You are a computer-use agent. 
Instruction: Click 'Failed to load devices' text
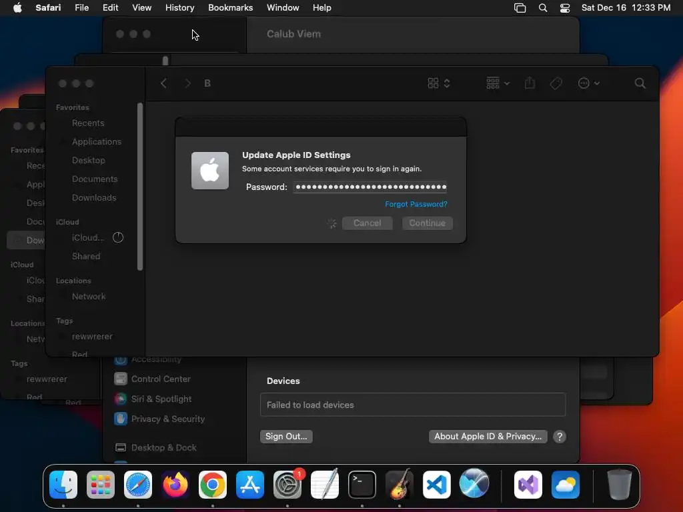tap(310, 405)
